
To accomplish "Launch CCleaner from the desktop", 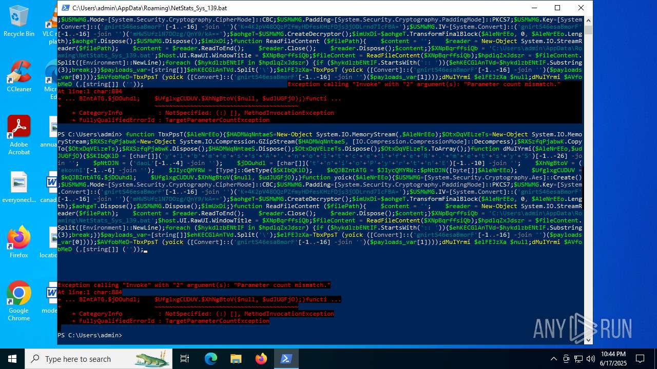I will coord(19,76).
